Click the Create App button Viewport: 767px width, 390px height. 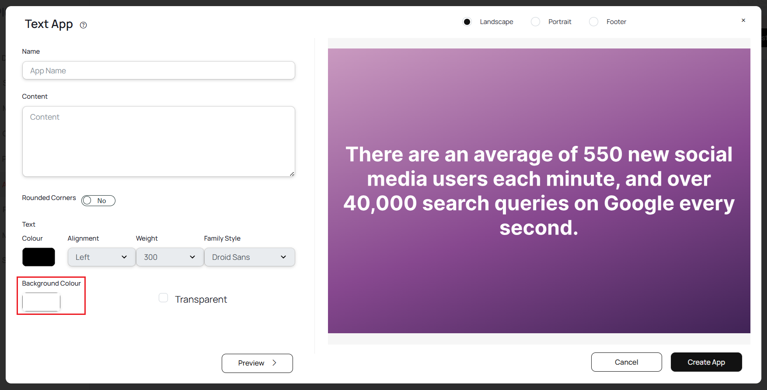(x=706, y=362)
